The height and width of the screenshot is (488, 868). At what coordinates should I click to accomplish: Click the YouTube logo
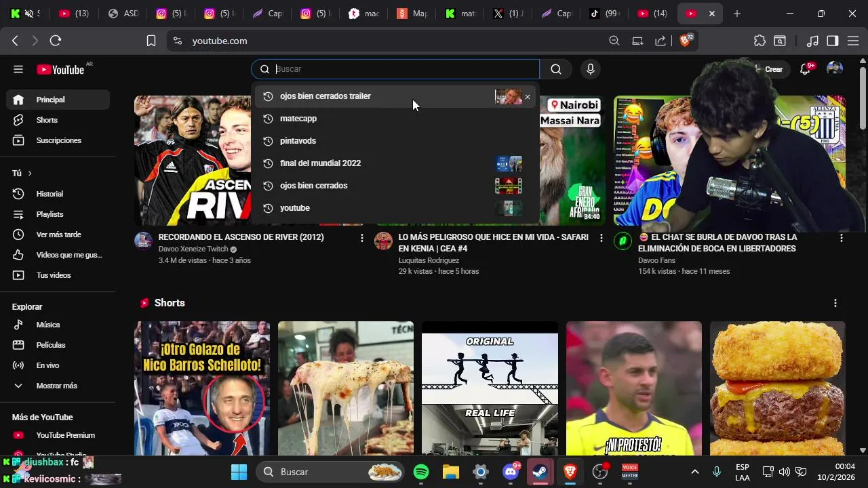[x=60, y=69]
